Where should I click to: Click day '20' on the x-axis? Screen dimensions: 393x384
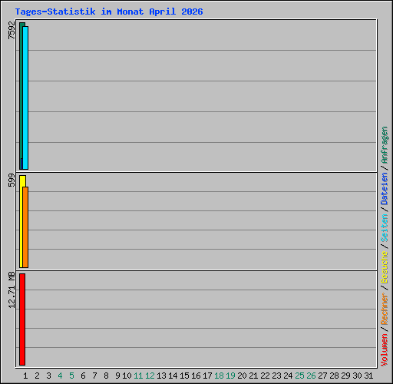(x=242, y=376)
